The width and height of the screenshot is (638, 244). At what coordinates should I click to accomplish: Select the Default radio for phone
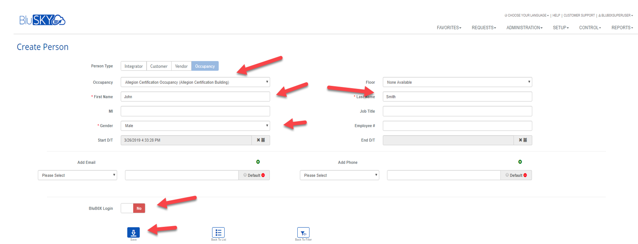pos(507,175)
